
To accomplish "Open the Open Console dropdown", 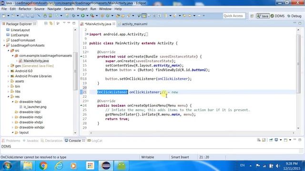I will pyautogui.click(x=290, y=140).
